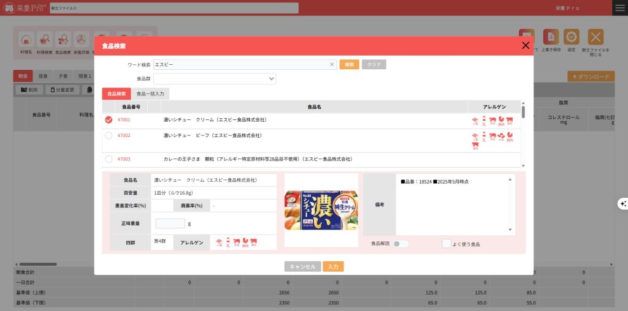This screenshot has width=628, height=311.
Task: Click the chicken allergen icon in the detail panel
Action: coord(245,242)
